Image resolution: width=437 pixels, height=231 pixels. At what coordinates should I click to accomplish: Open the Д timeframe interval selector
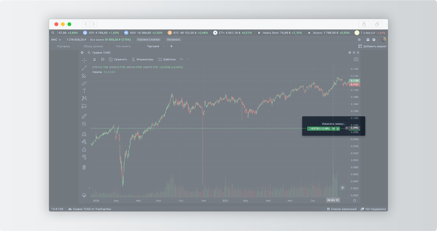pyautogui.click(x=95, y=59)
